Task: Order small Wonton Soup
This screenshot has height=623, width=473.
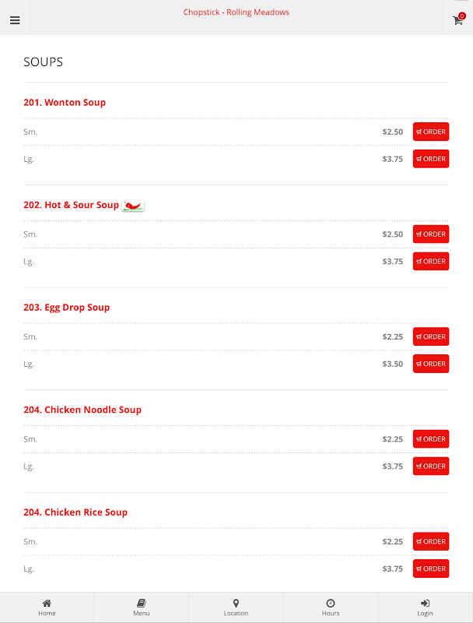Action: point(431,132)
